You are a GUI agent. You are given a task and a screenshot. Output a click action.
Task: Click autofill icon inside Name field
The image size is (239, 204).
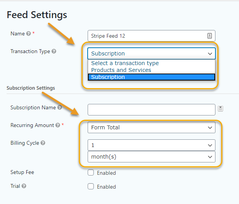[210, 36]
